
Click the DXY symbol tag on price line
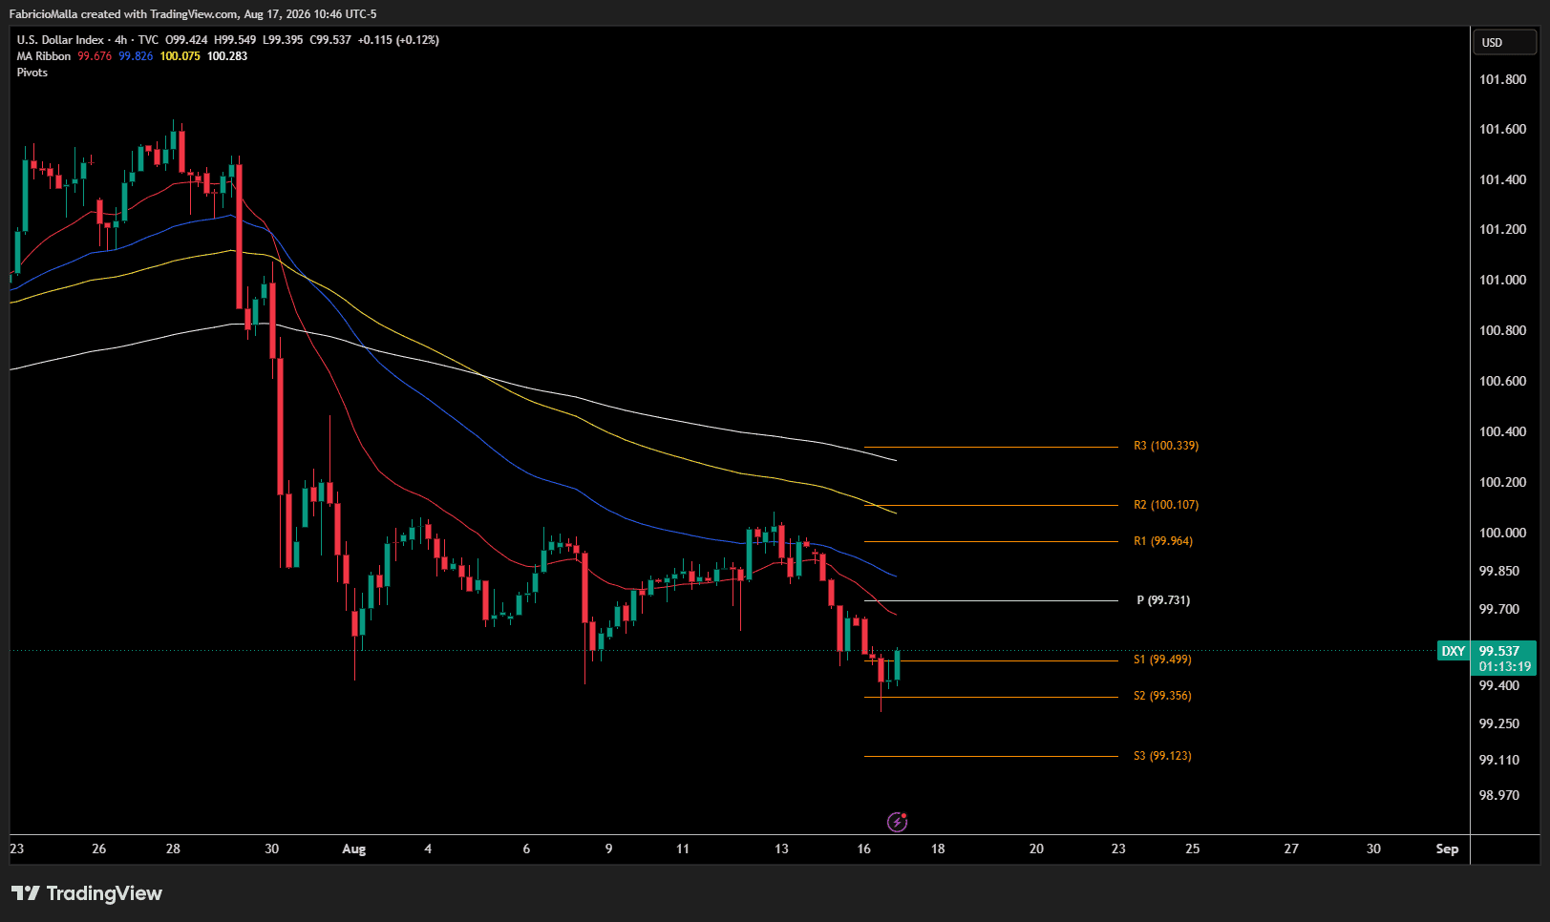[x=1454, y=651]
